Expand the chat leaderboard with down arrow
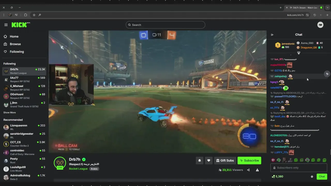The width and height of the screenshot is (331, 186). (299, 53)
